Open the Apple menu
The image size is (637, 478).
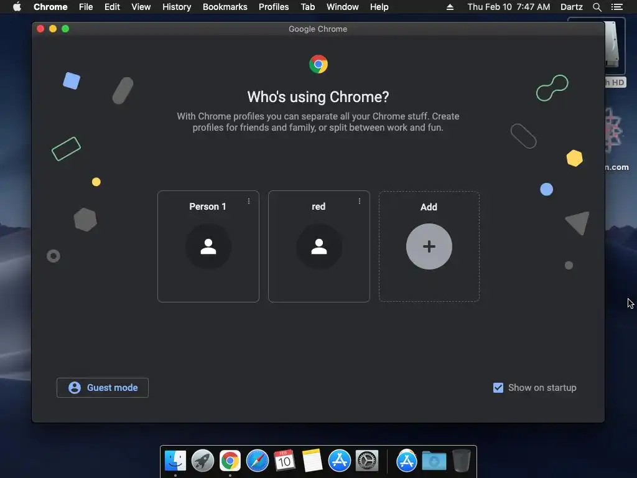pyautogui.click(x=17, y=7)
